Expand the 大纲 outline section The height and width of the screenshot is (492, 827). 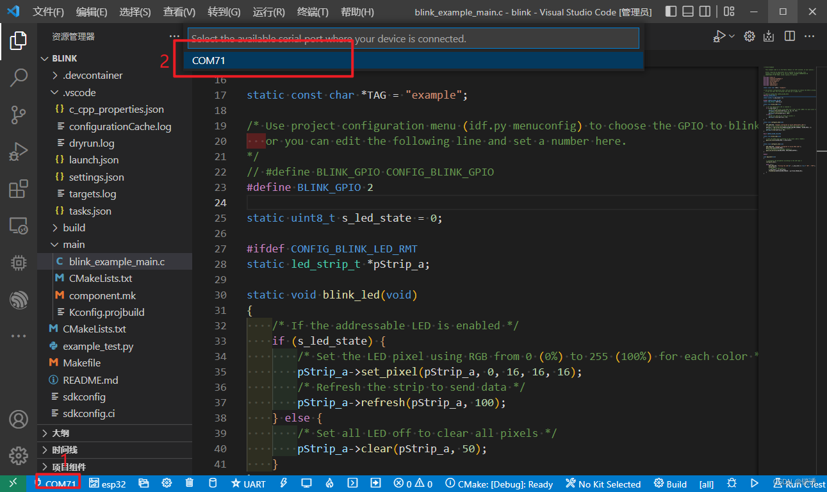tap(115, 433)
